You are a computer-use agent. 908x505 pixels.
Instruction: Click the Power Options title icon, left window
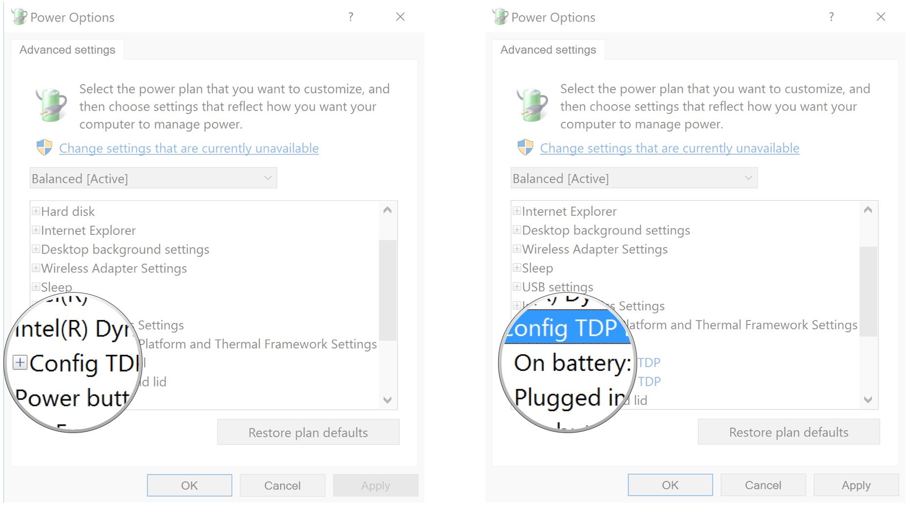point(19,17)
